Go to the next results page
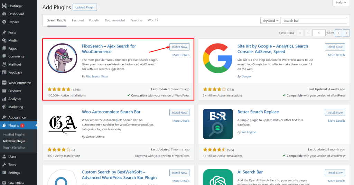Viewport: 354px width, 185px height. pyautogui.click(x=338, y=33)
